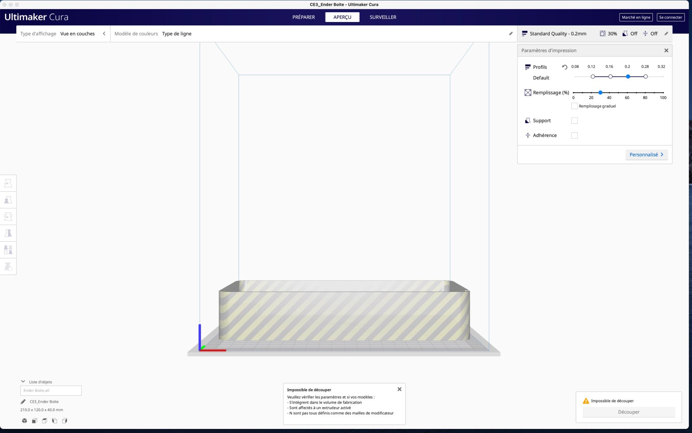The width and height of the screenshot is (692, 433).
Task: Switch to top view icon
Action: point(44,421)
